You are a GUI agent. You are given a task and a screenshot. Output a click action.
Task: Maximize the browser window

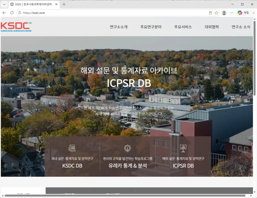point(242,4)
